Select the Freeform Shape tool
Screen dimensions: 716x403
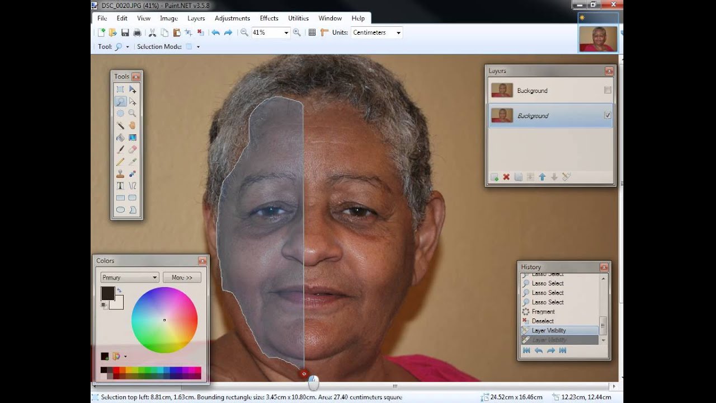tap(133, 210)
